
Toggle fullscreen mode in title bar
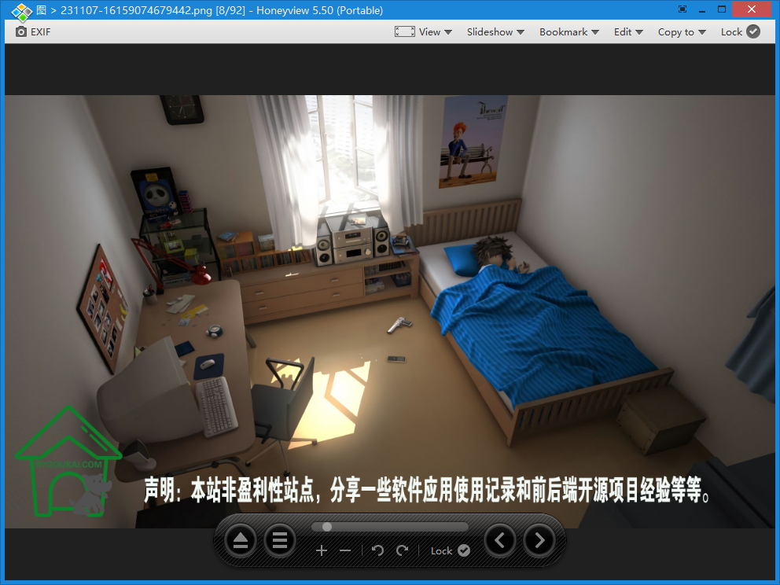point(682,9)
